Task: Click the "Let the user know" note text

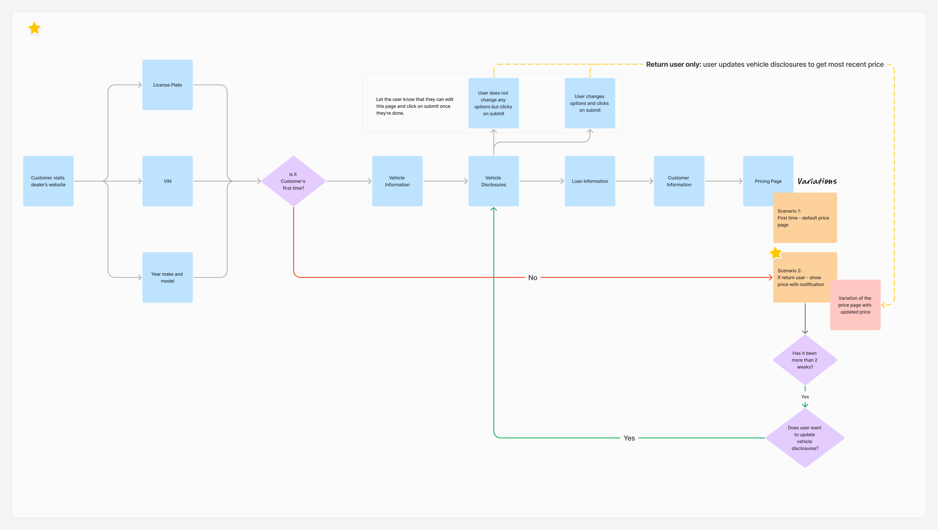Action: coord(415,106)
